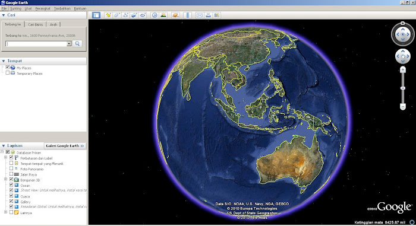Viewport: 416px width, 226px height.
Task: Click the email envelope icon in the toolbar
Action: [x=200, y=15]
